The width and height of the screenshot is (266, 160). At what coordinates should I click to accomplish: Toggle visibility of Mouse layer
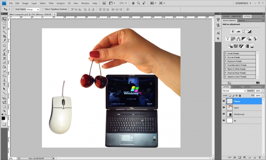(224, 101)
